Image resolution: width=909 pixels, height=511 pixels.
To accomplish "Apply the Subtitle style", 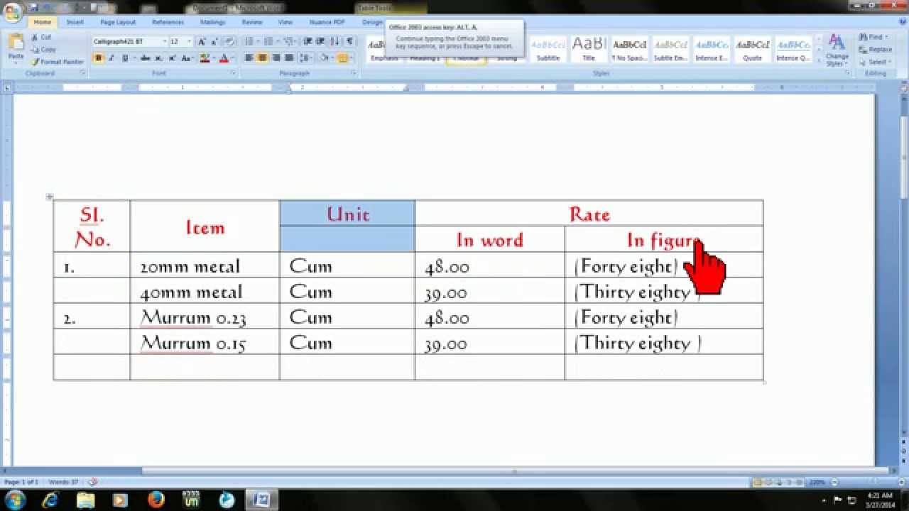I will [548, 49].
